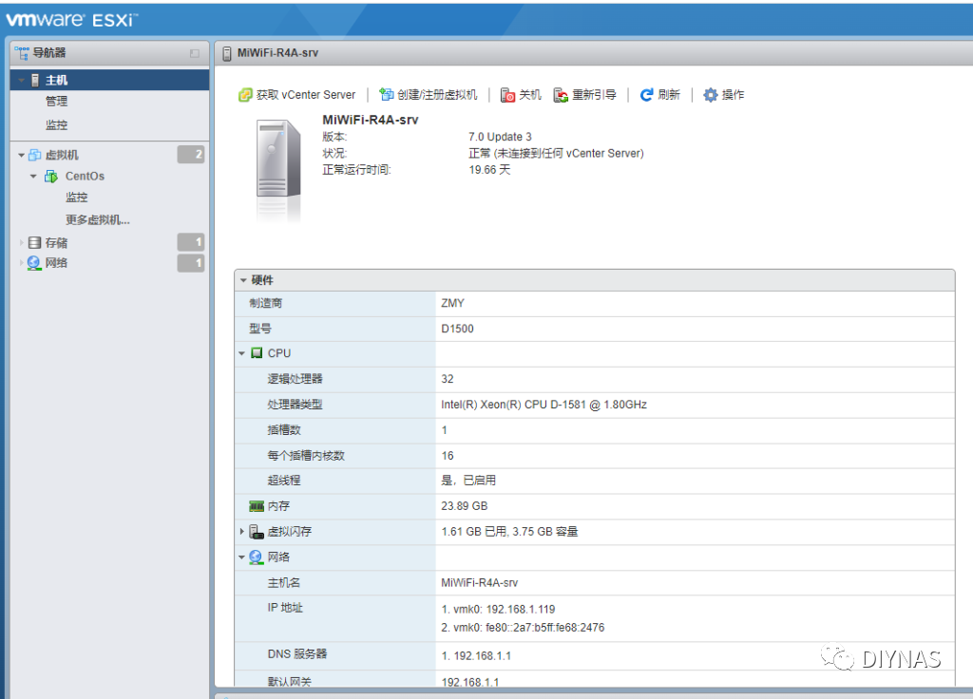The width and height of the screenshot is (973, 699).
Task: Click the logical processors value 32
Action: pyautogui.click(x=448, y=379)
